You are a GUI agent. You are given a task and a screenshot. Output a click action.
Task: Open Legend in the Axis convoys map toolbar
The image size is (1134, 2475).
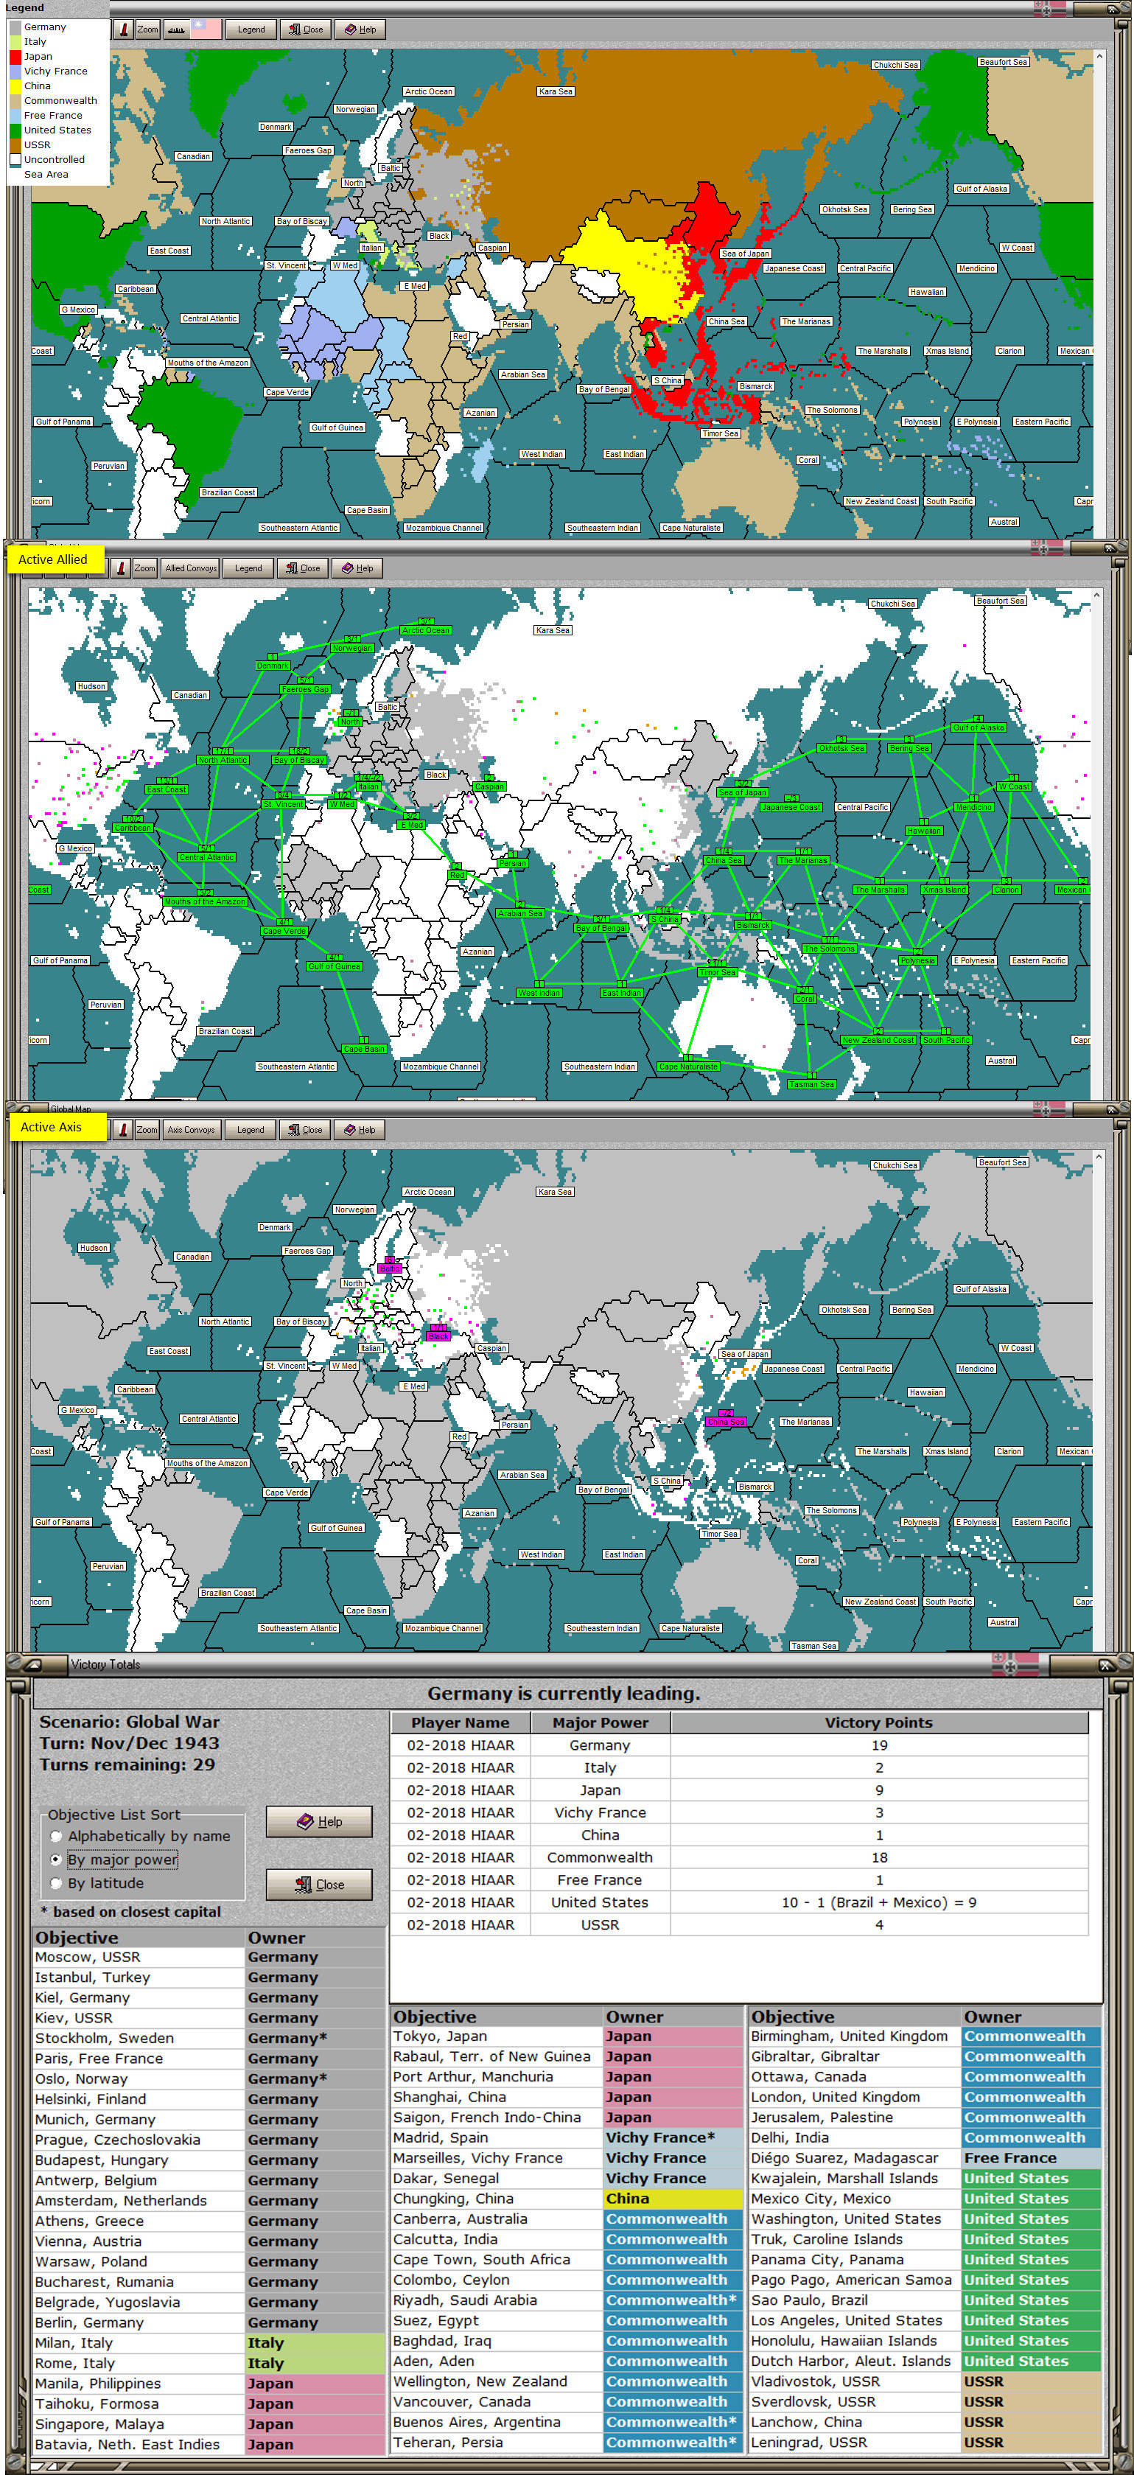[251, 1130]
